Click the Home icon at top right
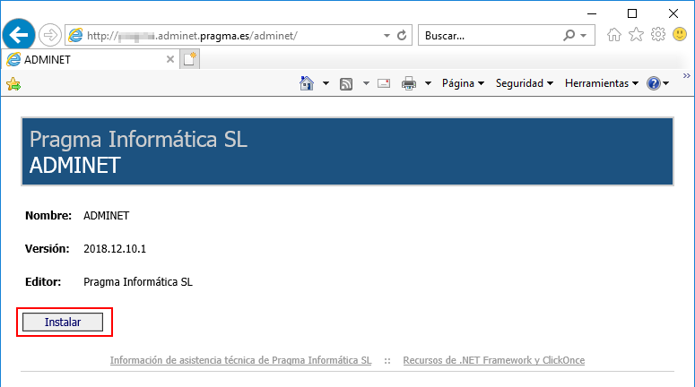The height and width of the screenshot is (387, 695). (614, 35)
